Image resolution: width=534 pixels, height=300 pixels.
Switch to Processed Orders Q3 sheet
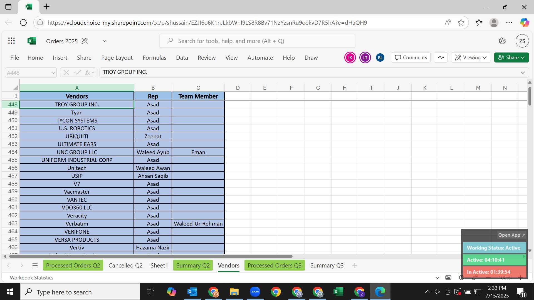[x=275, y=265]
